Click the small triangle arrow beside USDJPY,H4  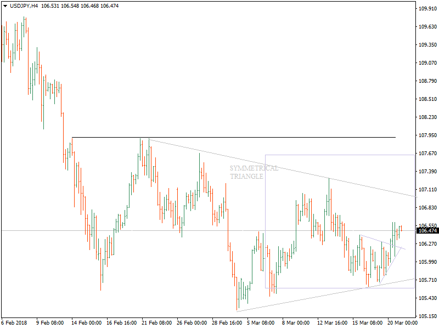5,6
